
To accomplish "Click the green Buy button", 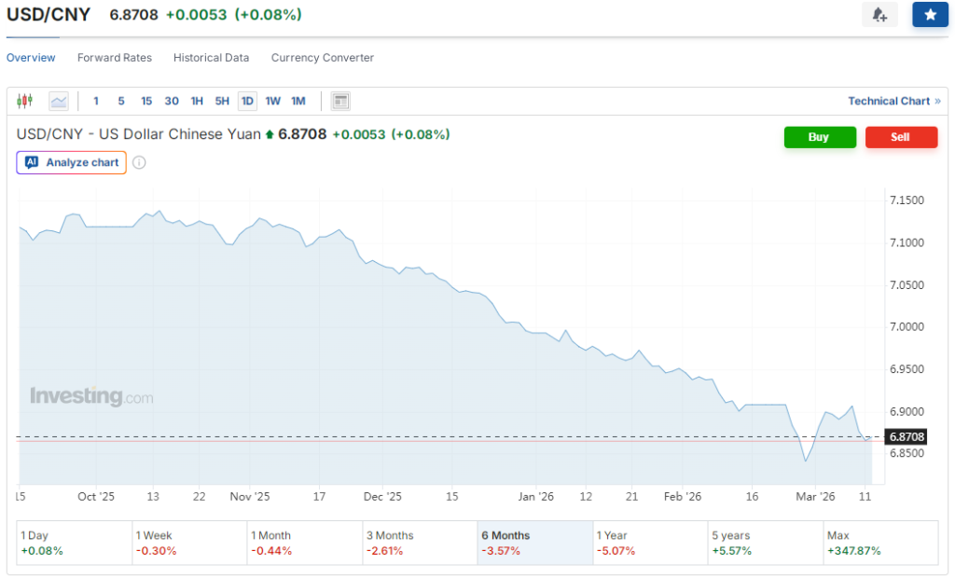I will pyautogui.click(x=820, y=137).
